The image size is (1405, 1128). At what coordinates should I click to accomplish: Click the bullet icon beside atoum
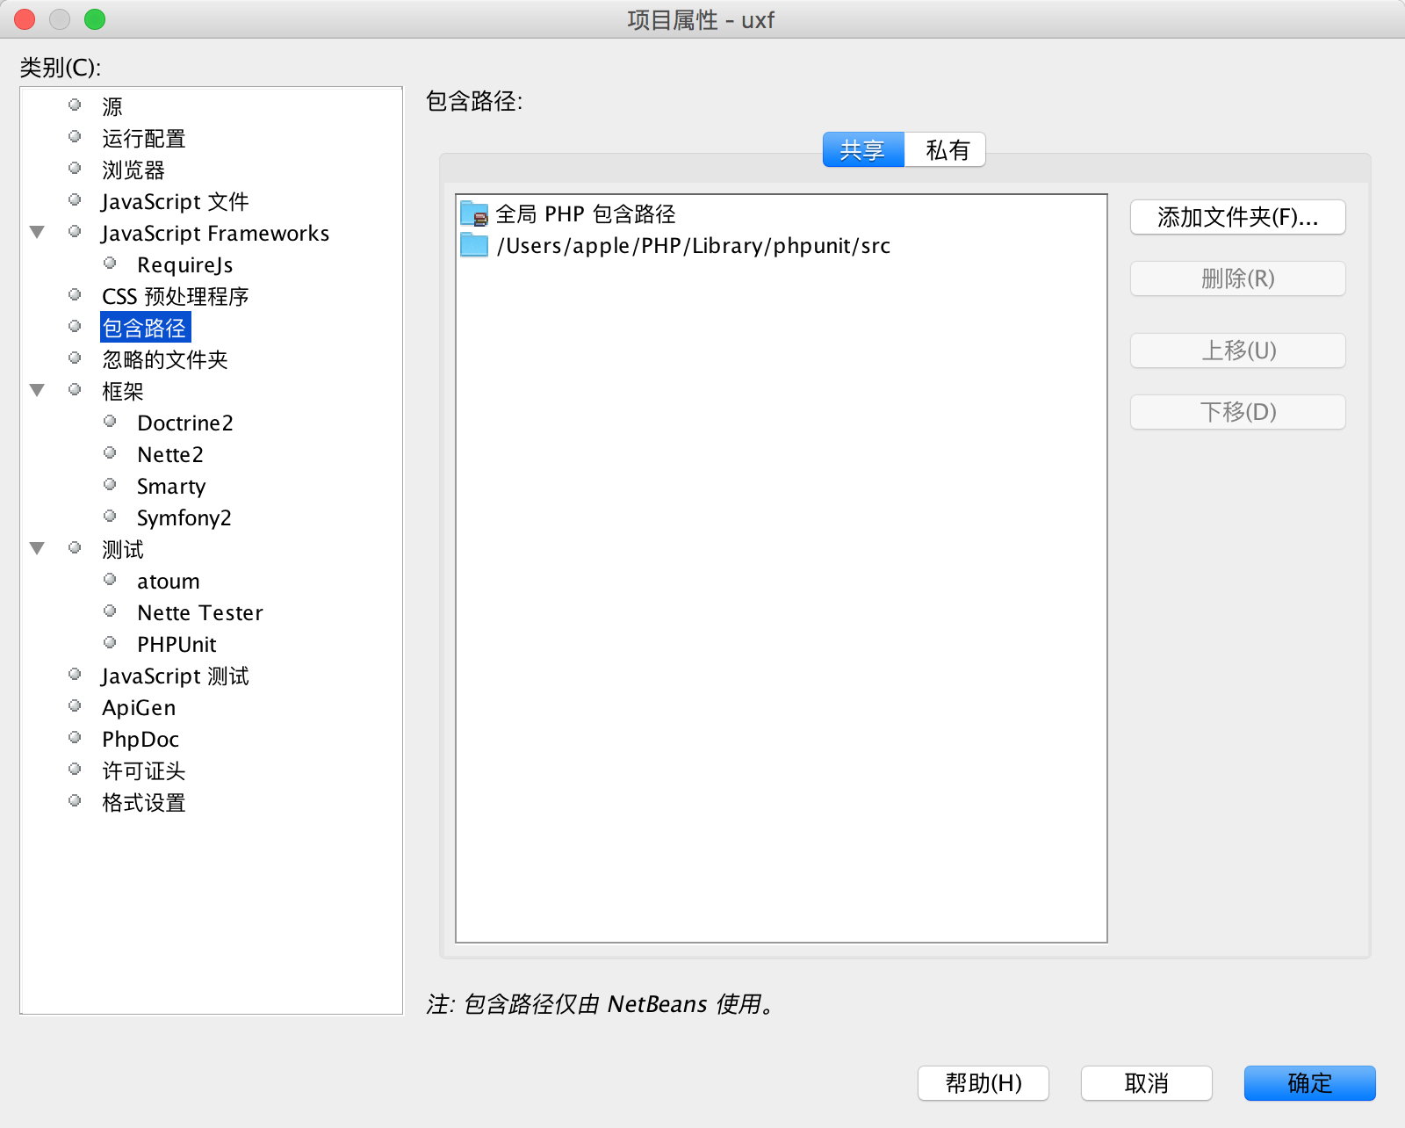point(110,579)
